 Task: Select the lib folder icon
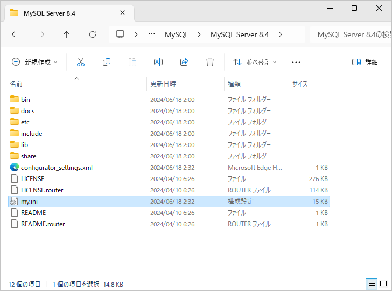[15, 144]
